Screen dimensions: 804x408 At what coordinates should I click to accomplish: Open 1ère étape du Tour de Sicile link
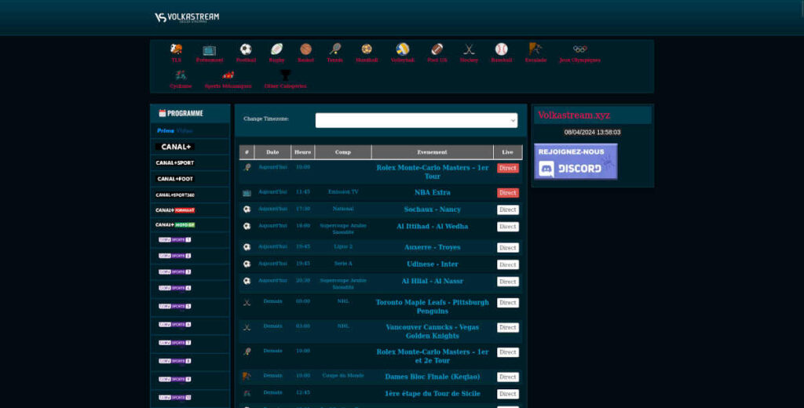pyautogui.click(x=433, y=394)
